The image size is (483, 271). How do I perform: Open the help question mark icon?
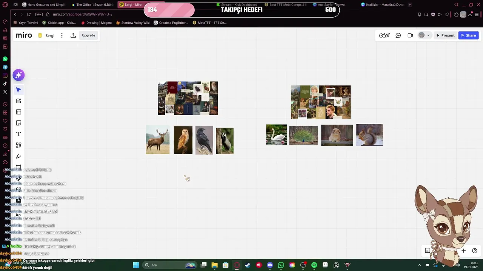[x=475, y=251]
